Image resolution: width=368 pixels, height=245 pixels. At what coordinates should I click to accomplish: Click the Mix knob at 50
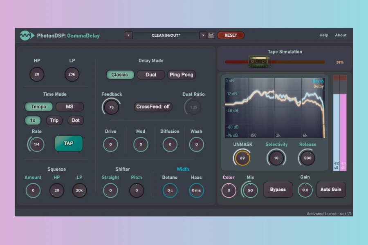250,190
